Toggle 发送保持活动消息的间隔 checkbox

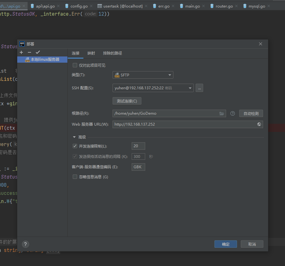click(75, 156)
